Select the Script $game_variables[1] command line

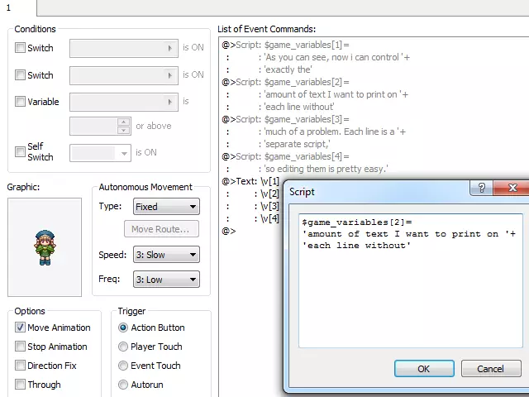coord(285,45)
